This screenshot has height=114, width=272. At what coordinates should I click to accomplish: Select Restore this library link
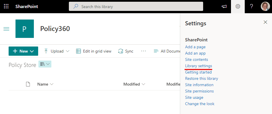(202, 78)
